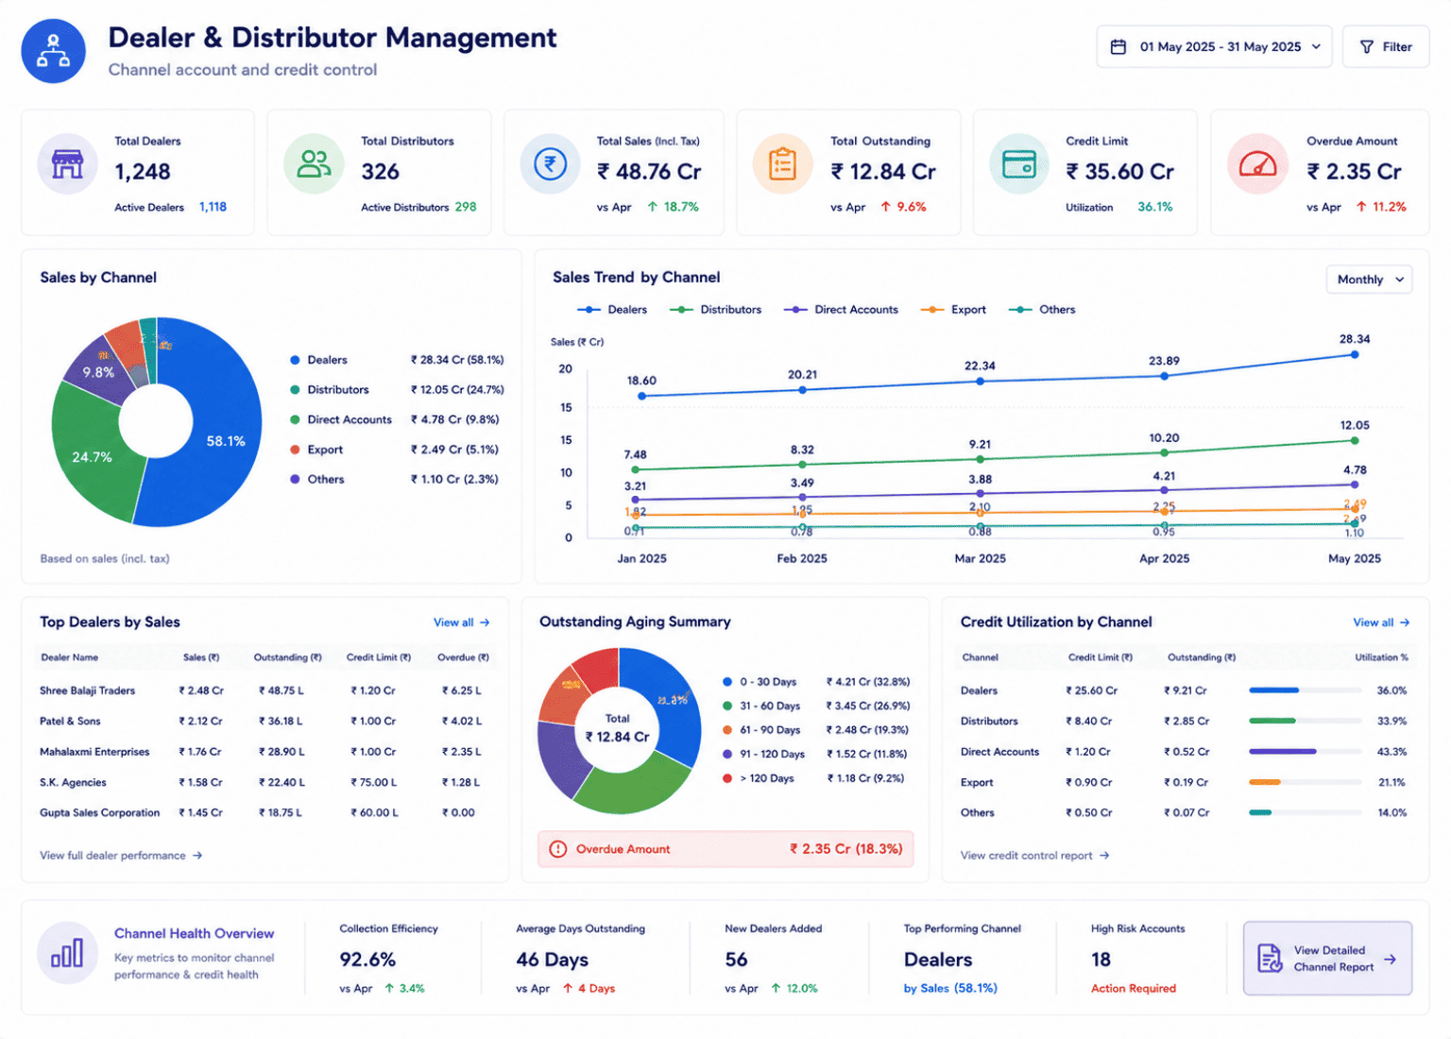The height and width of the screenshot is (1039, 1451).
Task: Click the Total Dealers store icon
Action: point(67,164)
